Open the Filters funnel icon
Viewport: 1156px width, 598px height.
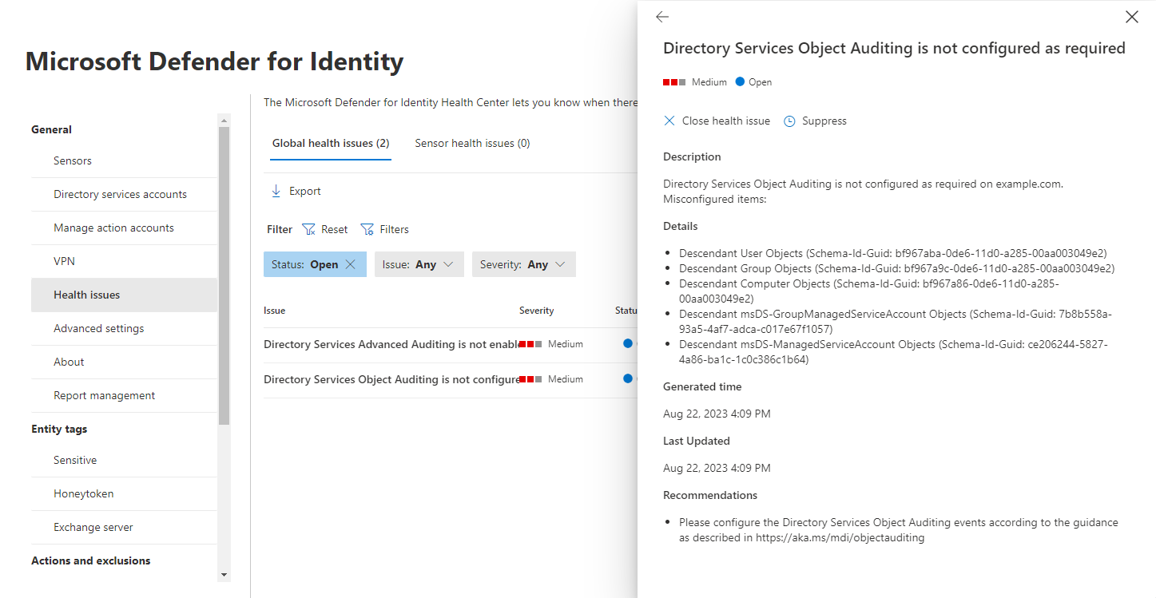[x=367, y=229]
